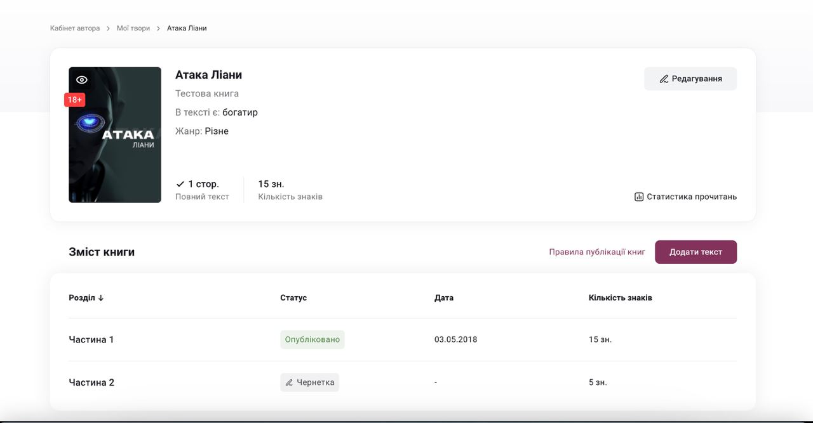Click the Повний текст label
The width and height of the screenshot is (813, 423).
coord(202,197)
